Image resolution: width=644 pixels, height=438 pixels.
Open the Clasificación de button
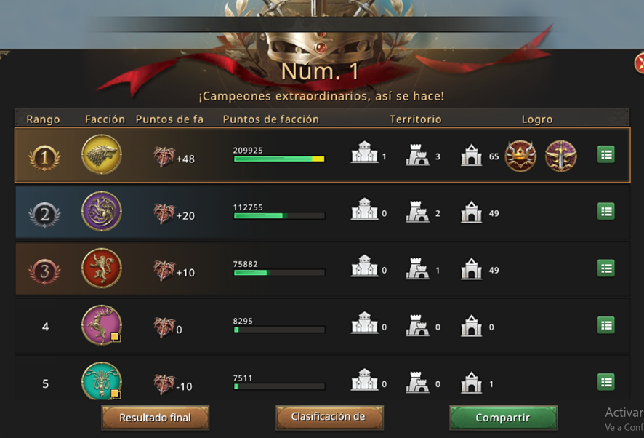pyautogui.click(x=329, y=418)
